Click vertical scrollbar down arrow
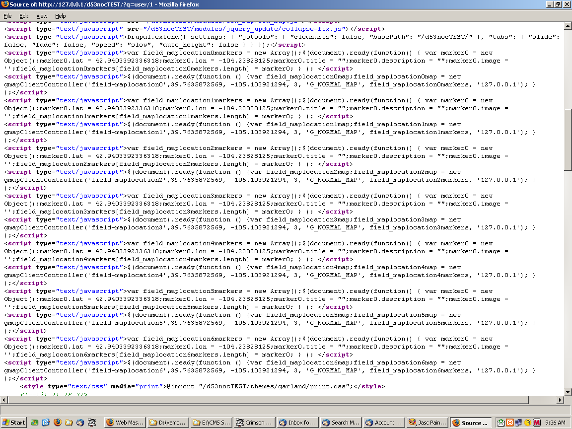 coord(568,392)
